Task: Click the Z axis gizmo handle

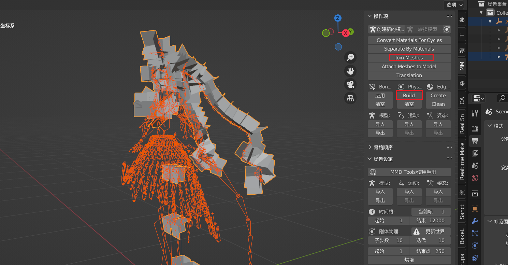Action: 338,18
